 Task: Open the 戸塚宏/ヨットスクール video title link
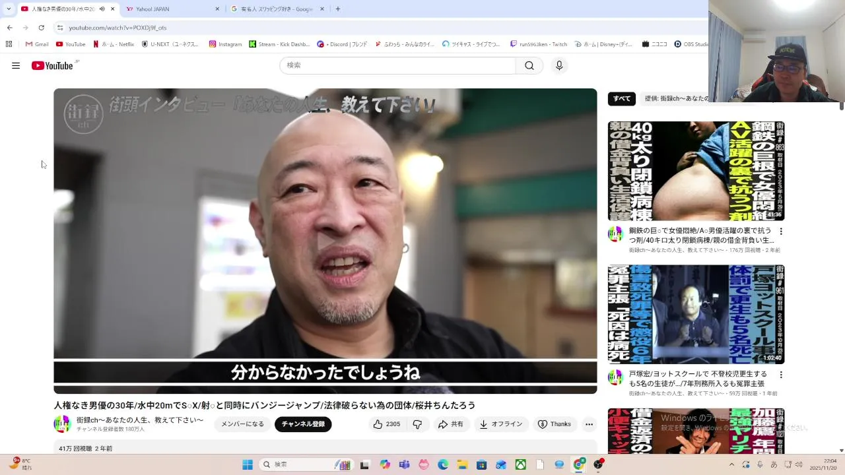[698, 379]
